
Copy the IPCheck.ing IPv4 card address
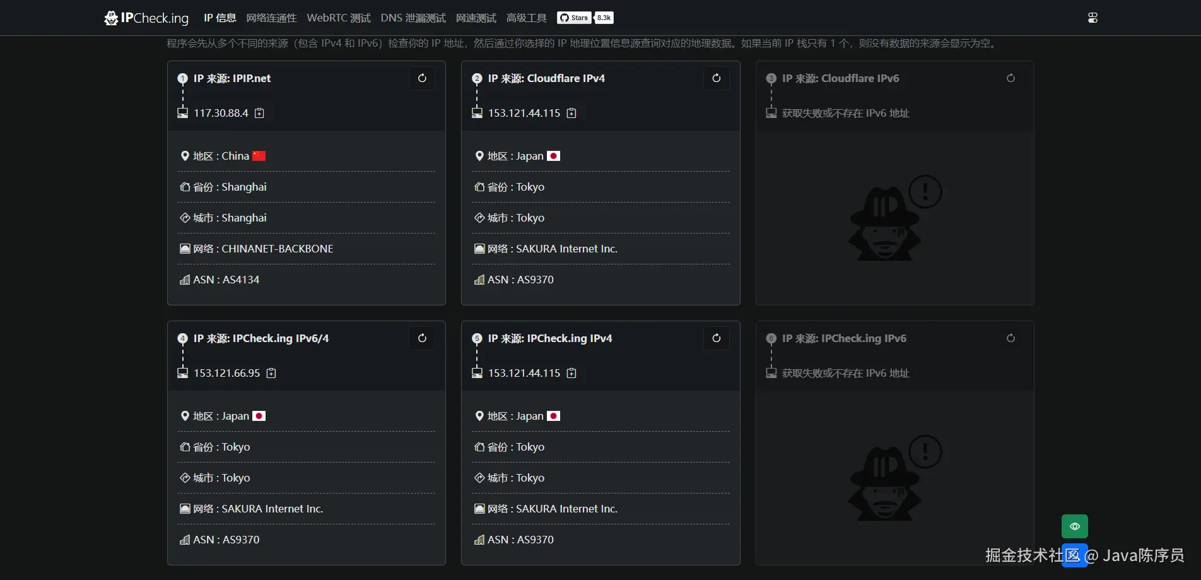click(571, 374)
